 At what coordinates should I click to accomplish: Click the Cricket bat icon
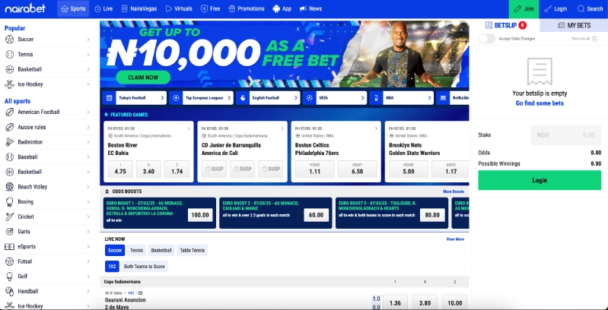pos(10,217)
